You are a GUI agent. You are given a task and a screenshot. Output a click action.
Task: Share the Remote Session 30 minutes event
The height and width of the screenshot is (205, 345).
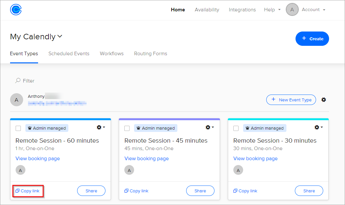[x=309, y=191]
